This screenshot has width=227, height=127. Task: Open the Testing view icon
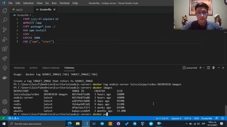5,68
